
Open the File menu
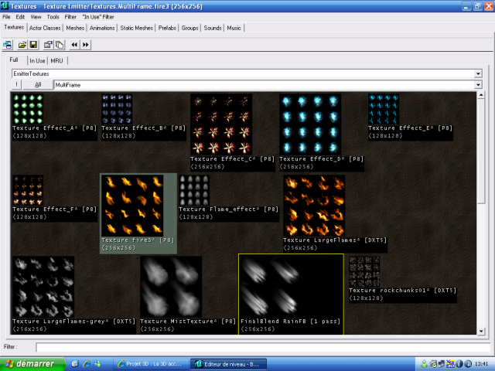click(x=6, y=17)
